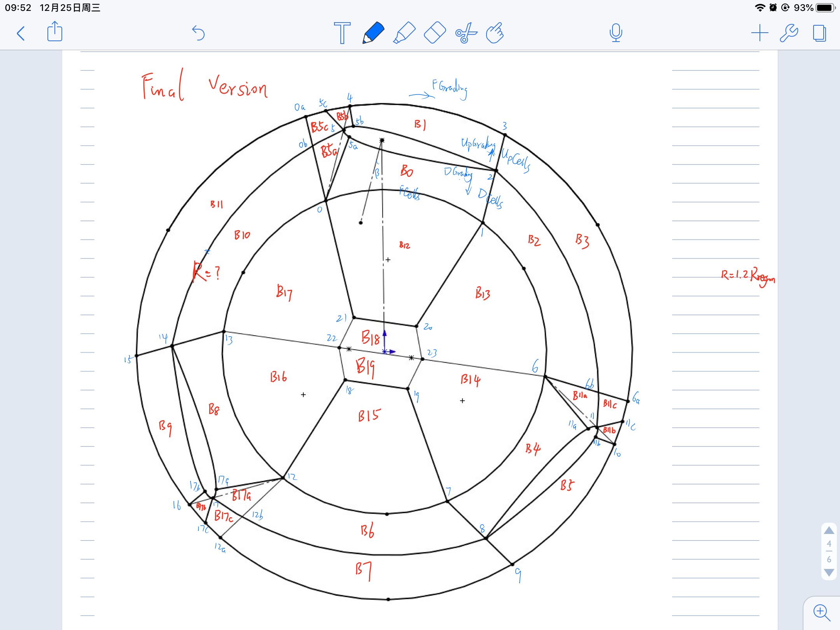Image resolution: width=840 pixels, height=630 pixels.
Task: Go to the next page arrow
Action: [829, 572]
